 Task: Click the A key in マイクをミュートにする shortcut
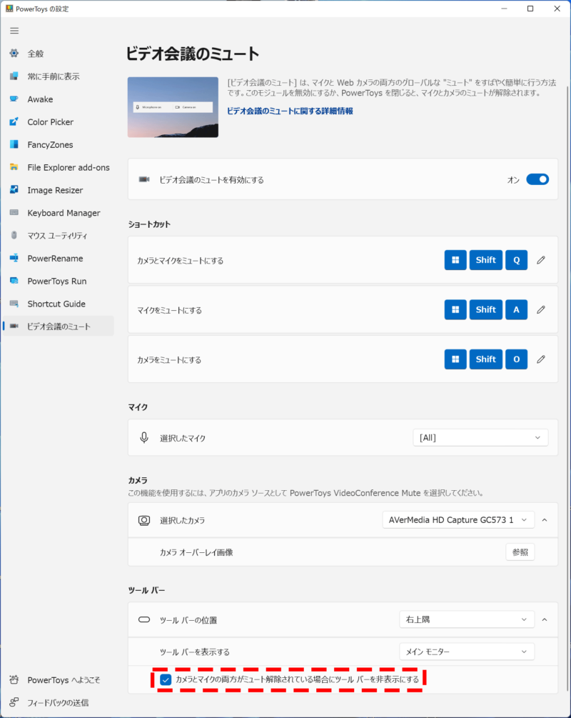tap(517, 309)
